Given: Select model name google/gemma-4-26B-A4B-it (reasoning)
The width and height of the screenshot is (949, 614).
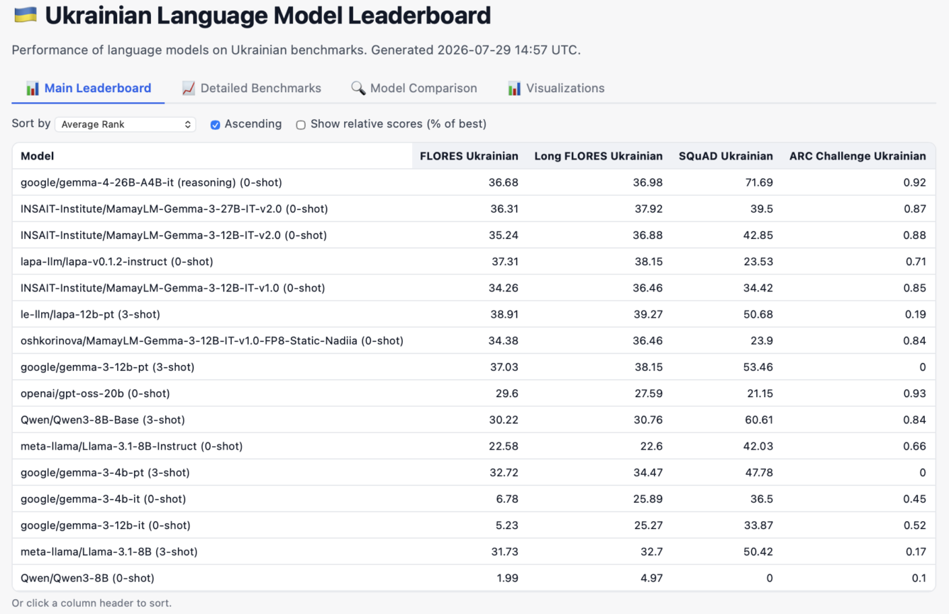Looking at the screenshot, I should coord(151,182).
